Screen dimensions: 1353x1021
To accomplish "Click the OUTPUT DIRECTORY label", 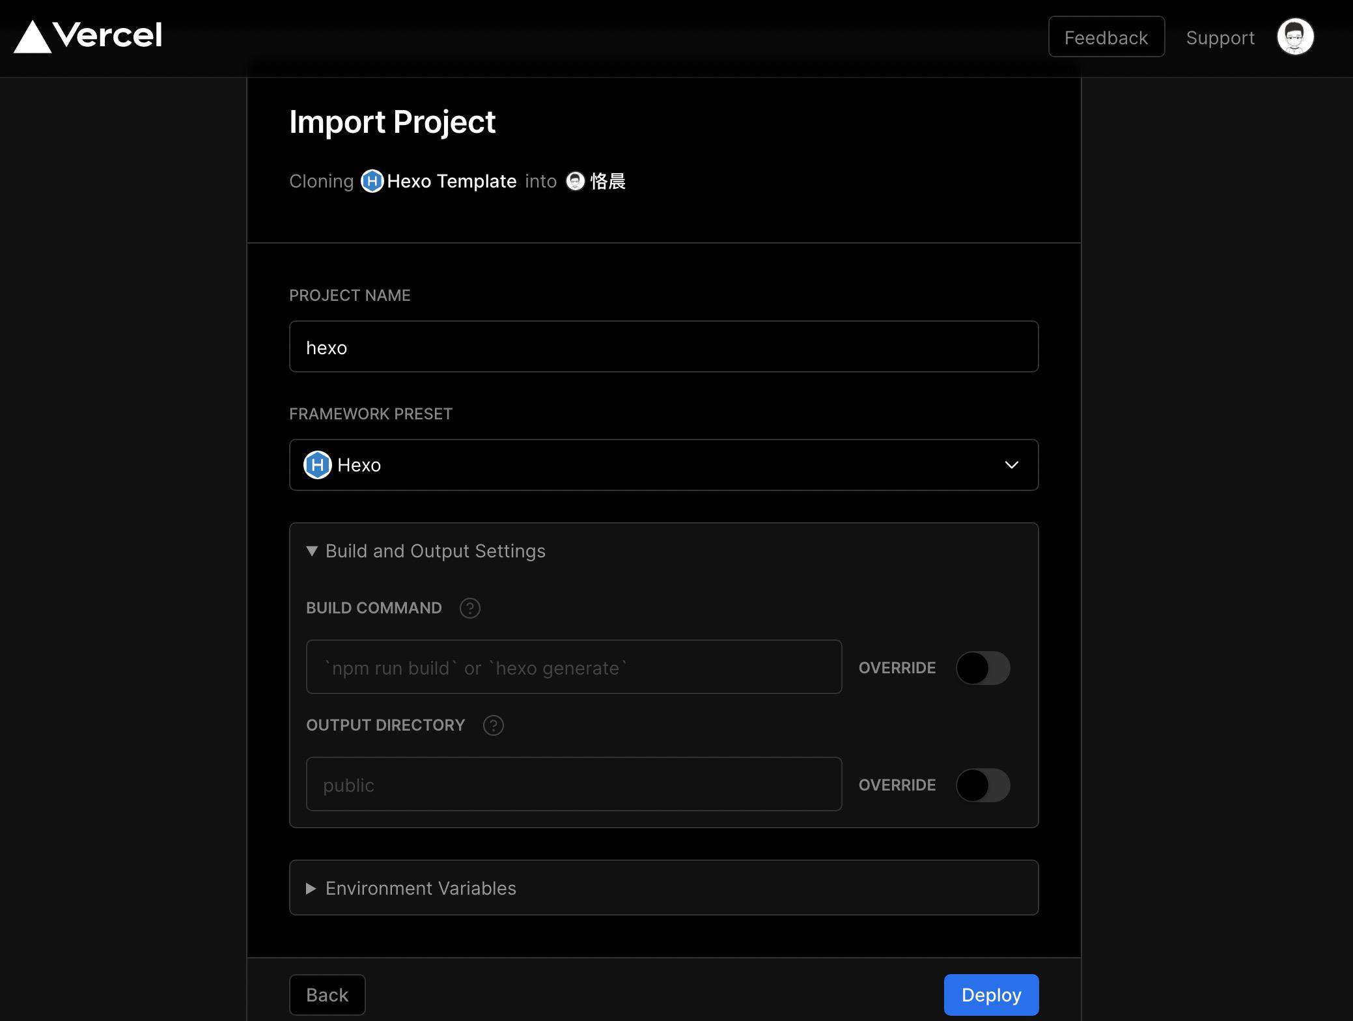I will tap(385, 725).
